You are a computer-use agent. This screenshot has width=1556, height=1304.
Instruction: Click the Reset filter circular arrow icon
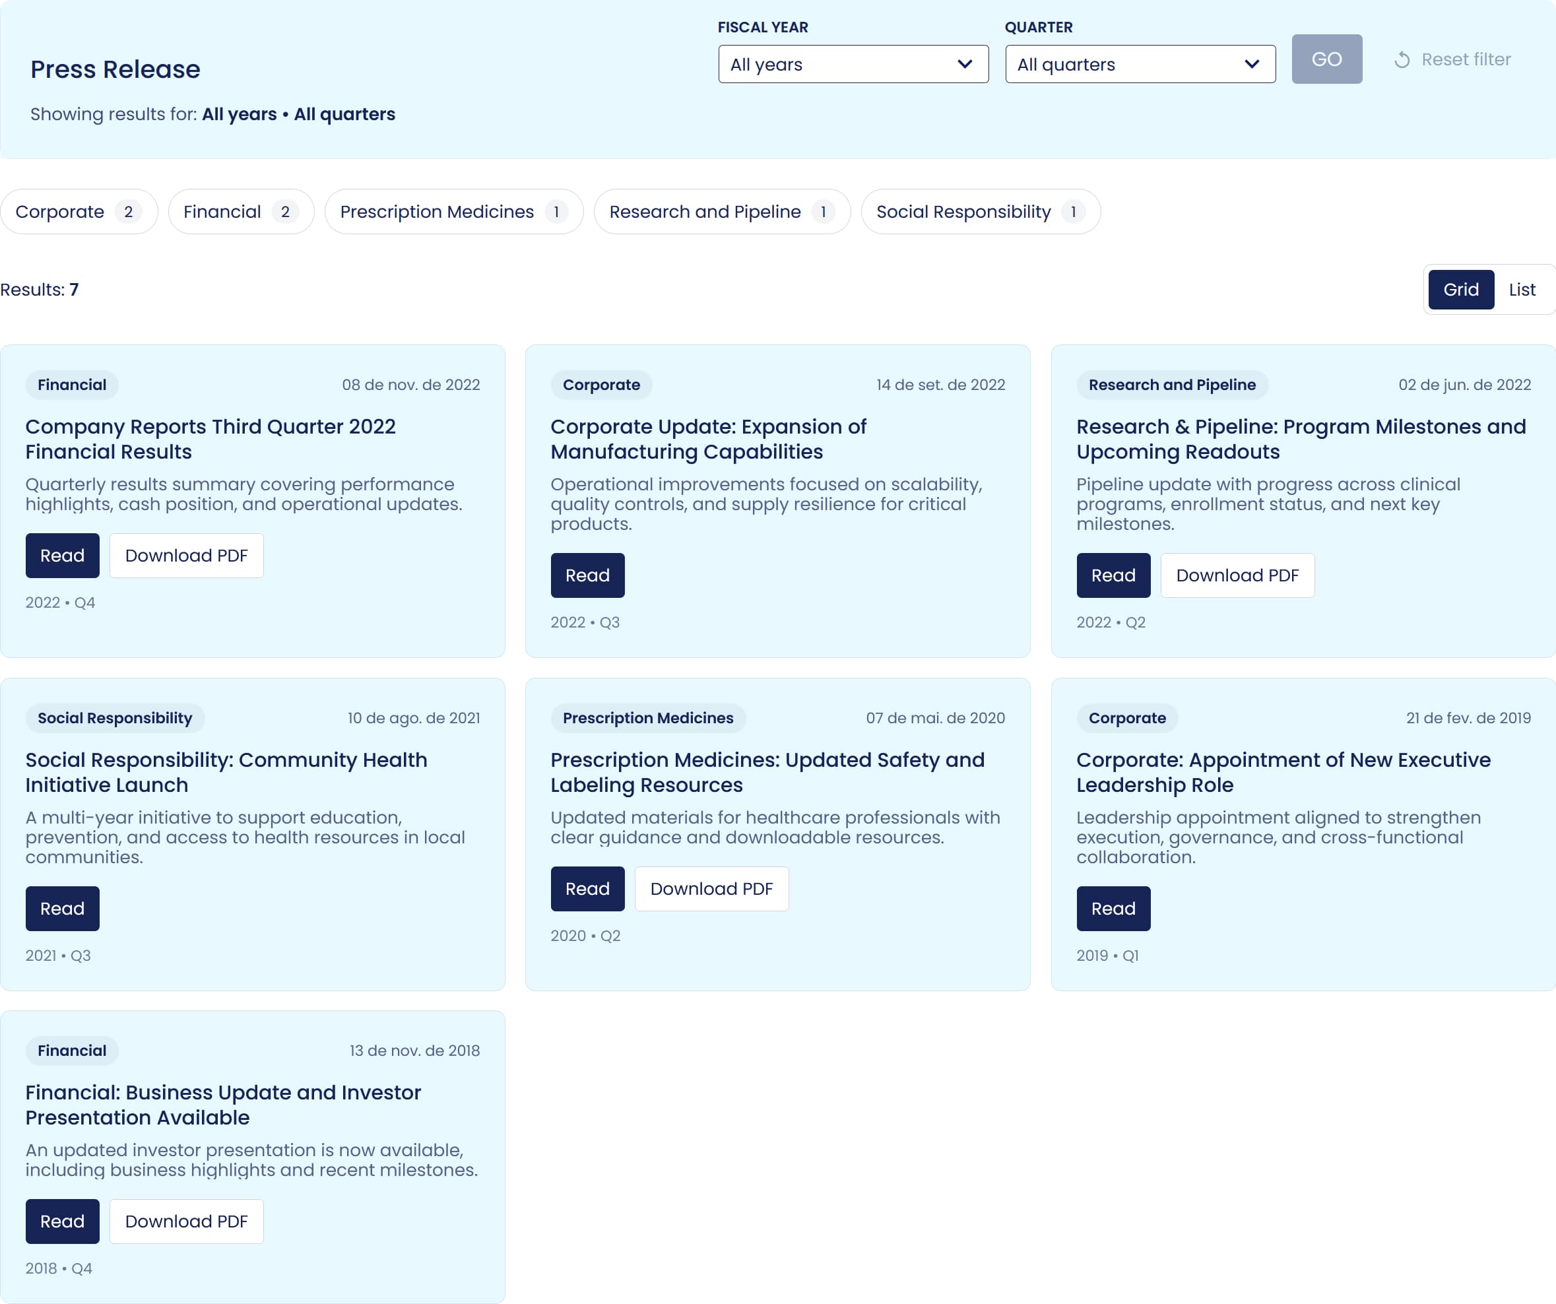[x=1402, y=60]
